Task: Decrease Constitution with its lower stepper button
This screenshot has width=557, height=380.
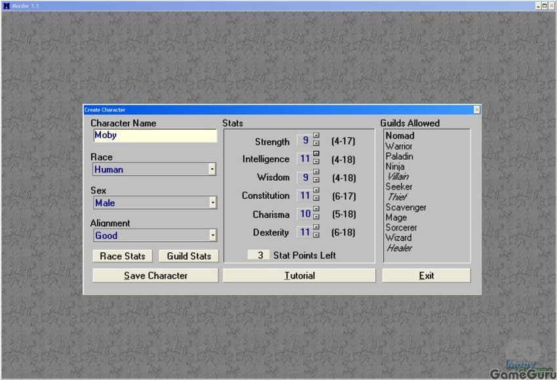Action: point(316,198)
